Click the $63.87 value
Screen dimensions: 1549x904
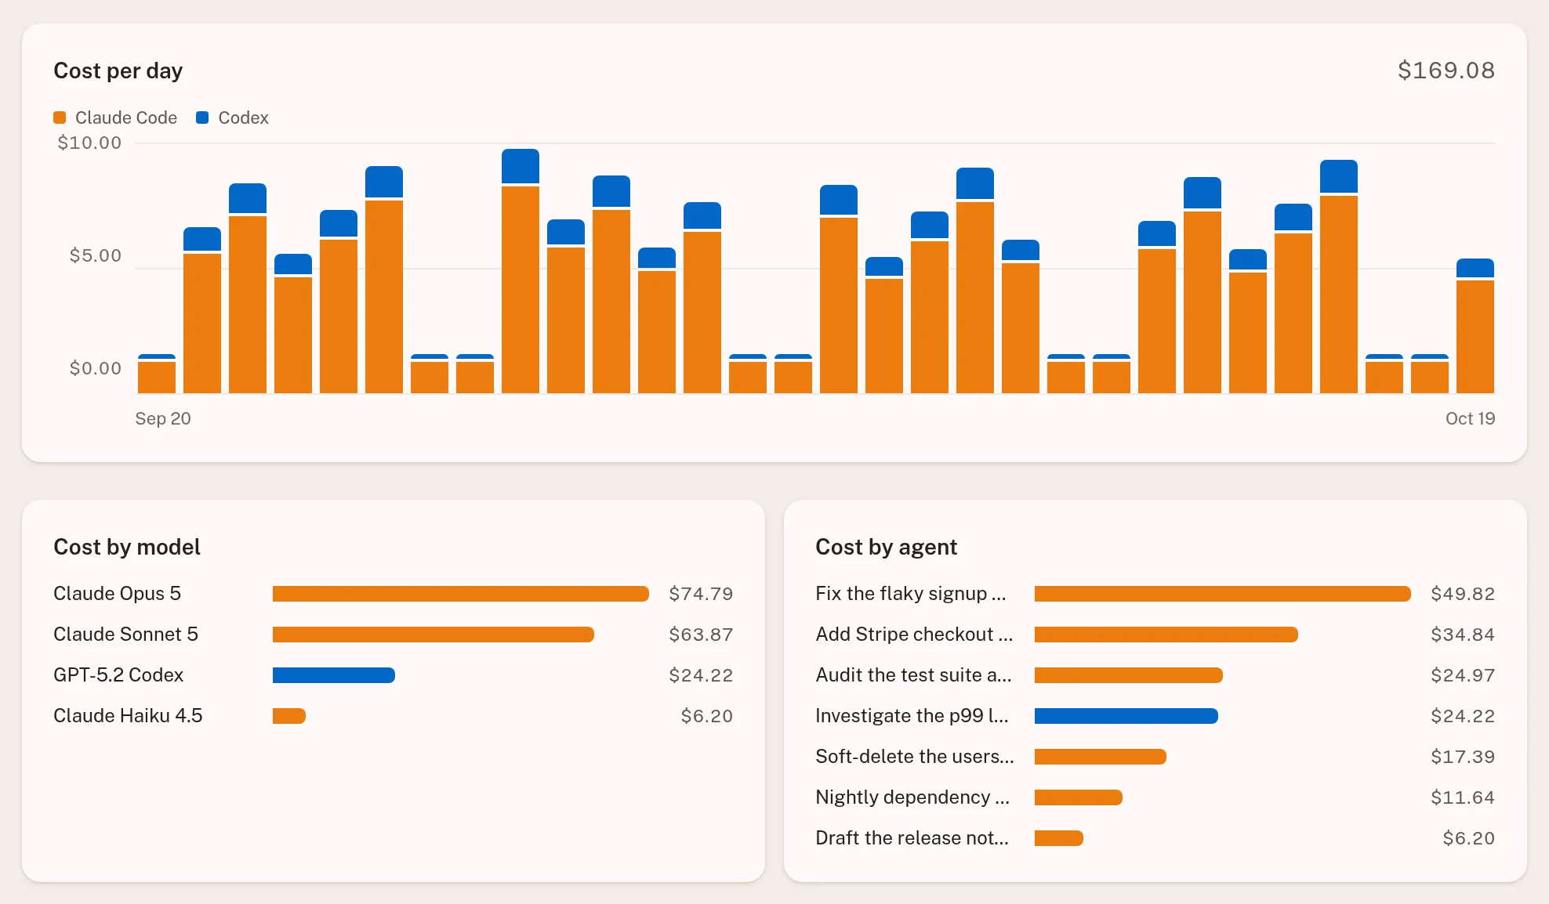pos(701,635)
